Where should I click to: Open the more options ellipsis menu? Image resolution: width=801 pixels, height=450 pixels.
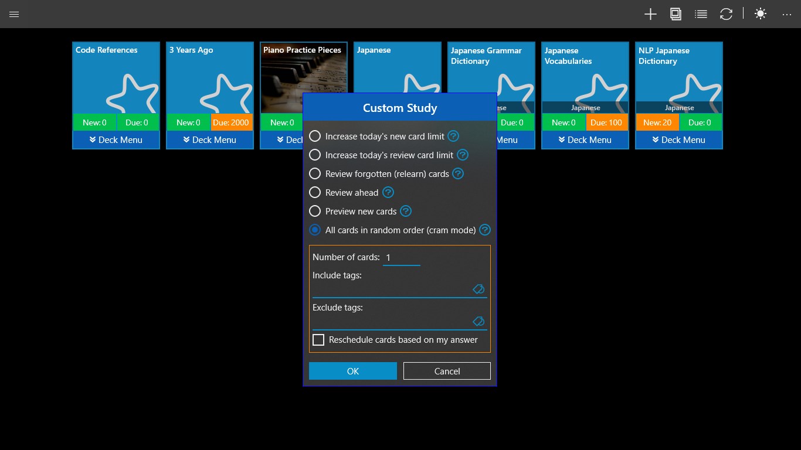point(786,13)
